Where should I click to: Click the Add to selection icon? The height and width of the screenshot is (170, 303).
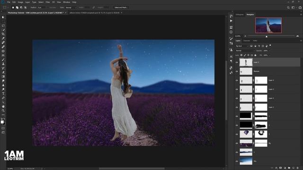tap(17, 8)
